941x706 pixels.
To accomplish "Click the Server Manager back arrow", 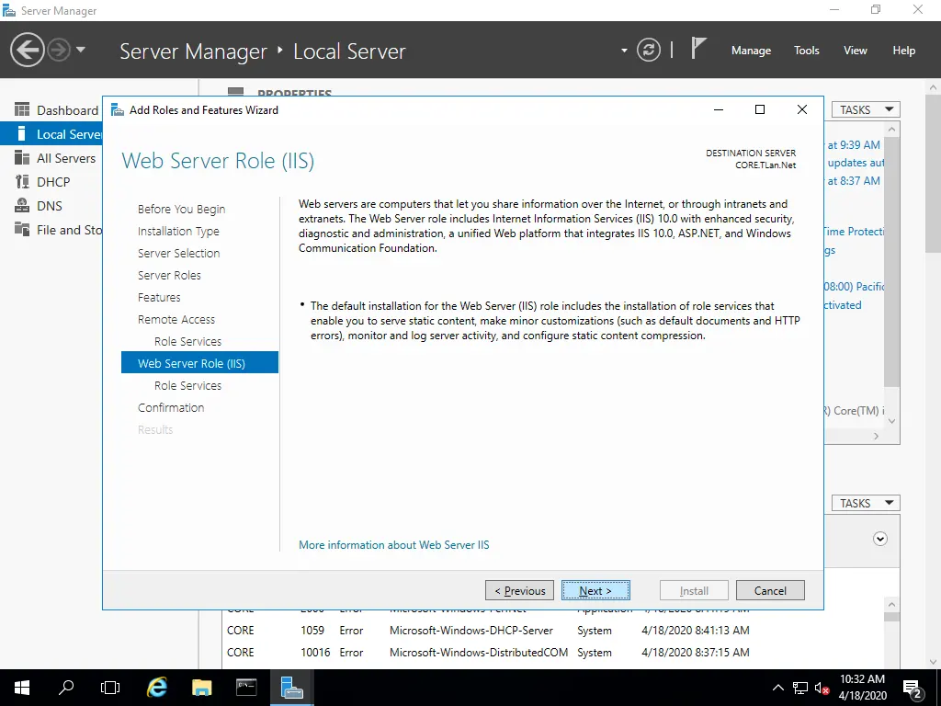I will pyautogui.click(x=27, y=50).
